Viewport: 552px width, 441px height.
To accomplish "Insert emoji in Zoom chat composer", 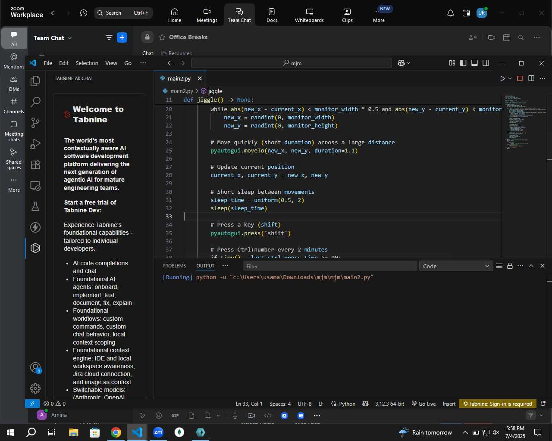I will (x=159, y=416).
